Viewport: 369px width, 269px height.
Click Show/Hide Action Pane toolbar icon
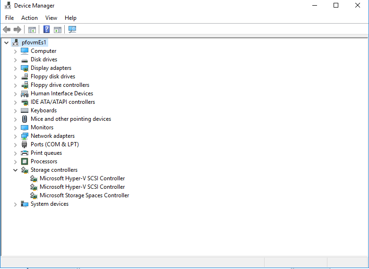[x=58, y=29]
